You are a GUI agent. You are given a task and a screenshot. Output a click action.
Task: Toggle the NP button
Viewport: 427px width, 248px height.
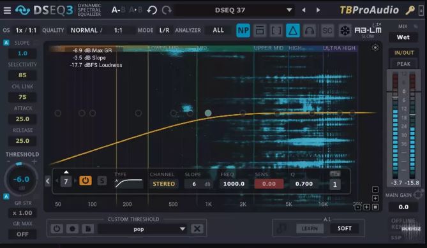[243, 31]
